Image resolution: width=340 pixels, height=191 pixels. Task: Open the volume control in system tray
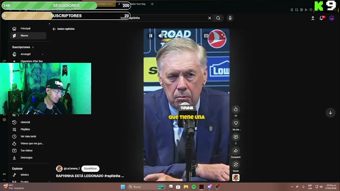321,187
